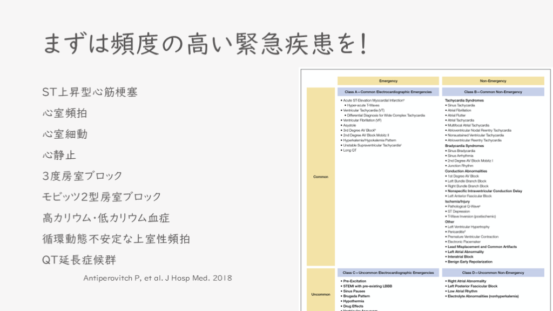Image resolution: width=553 pixels, height=311 pixels.
Task: Click the Uncommon row label cell
Action: 321,294
